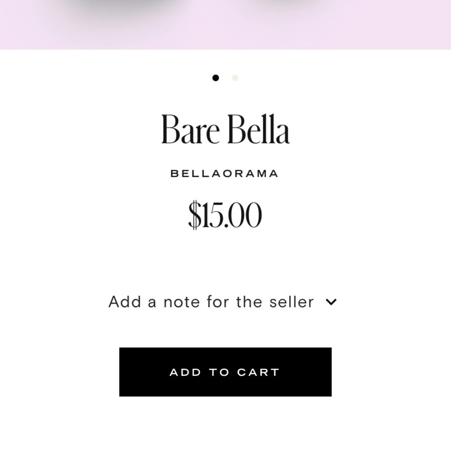The width and height of the screenshot is (451, 451).
Task: Click the ADD TO CART button
Action: (x=225, y=372)
